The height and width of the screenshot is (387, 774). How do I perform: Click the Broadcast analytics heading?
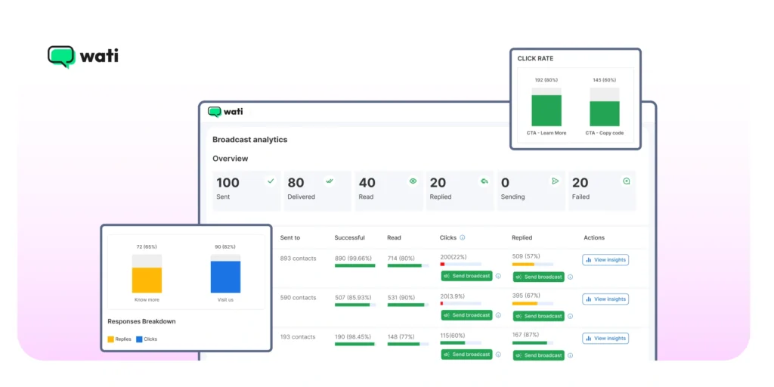pos(249,140)
